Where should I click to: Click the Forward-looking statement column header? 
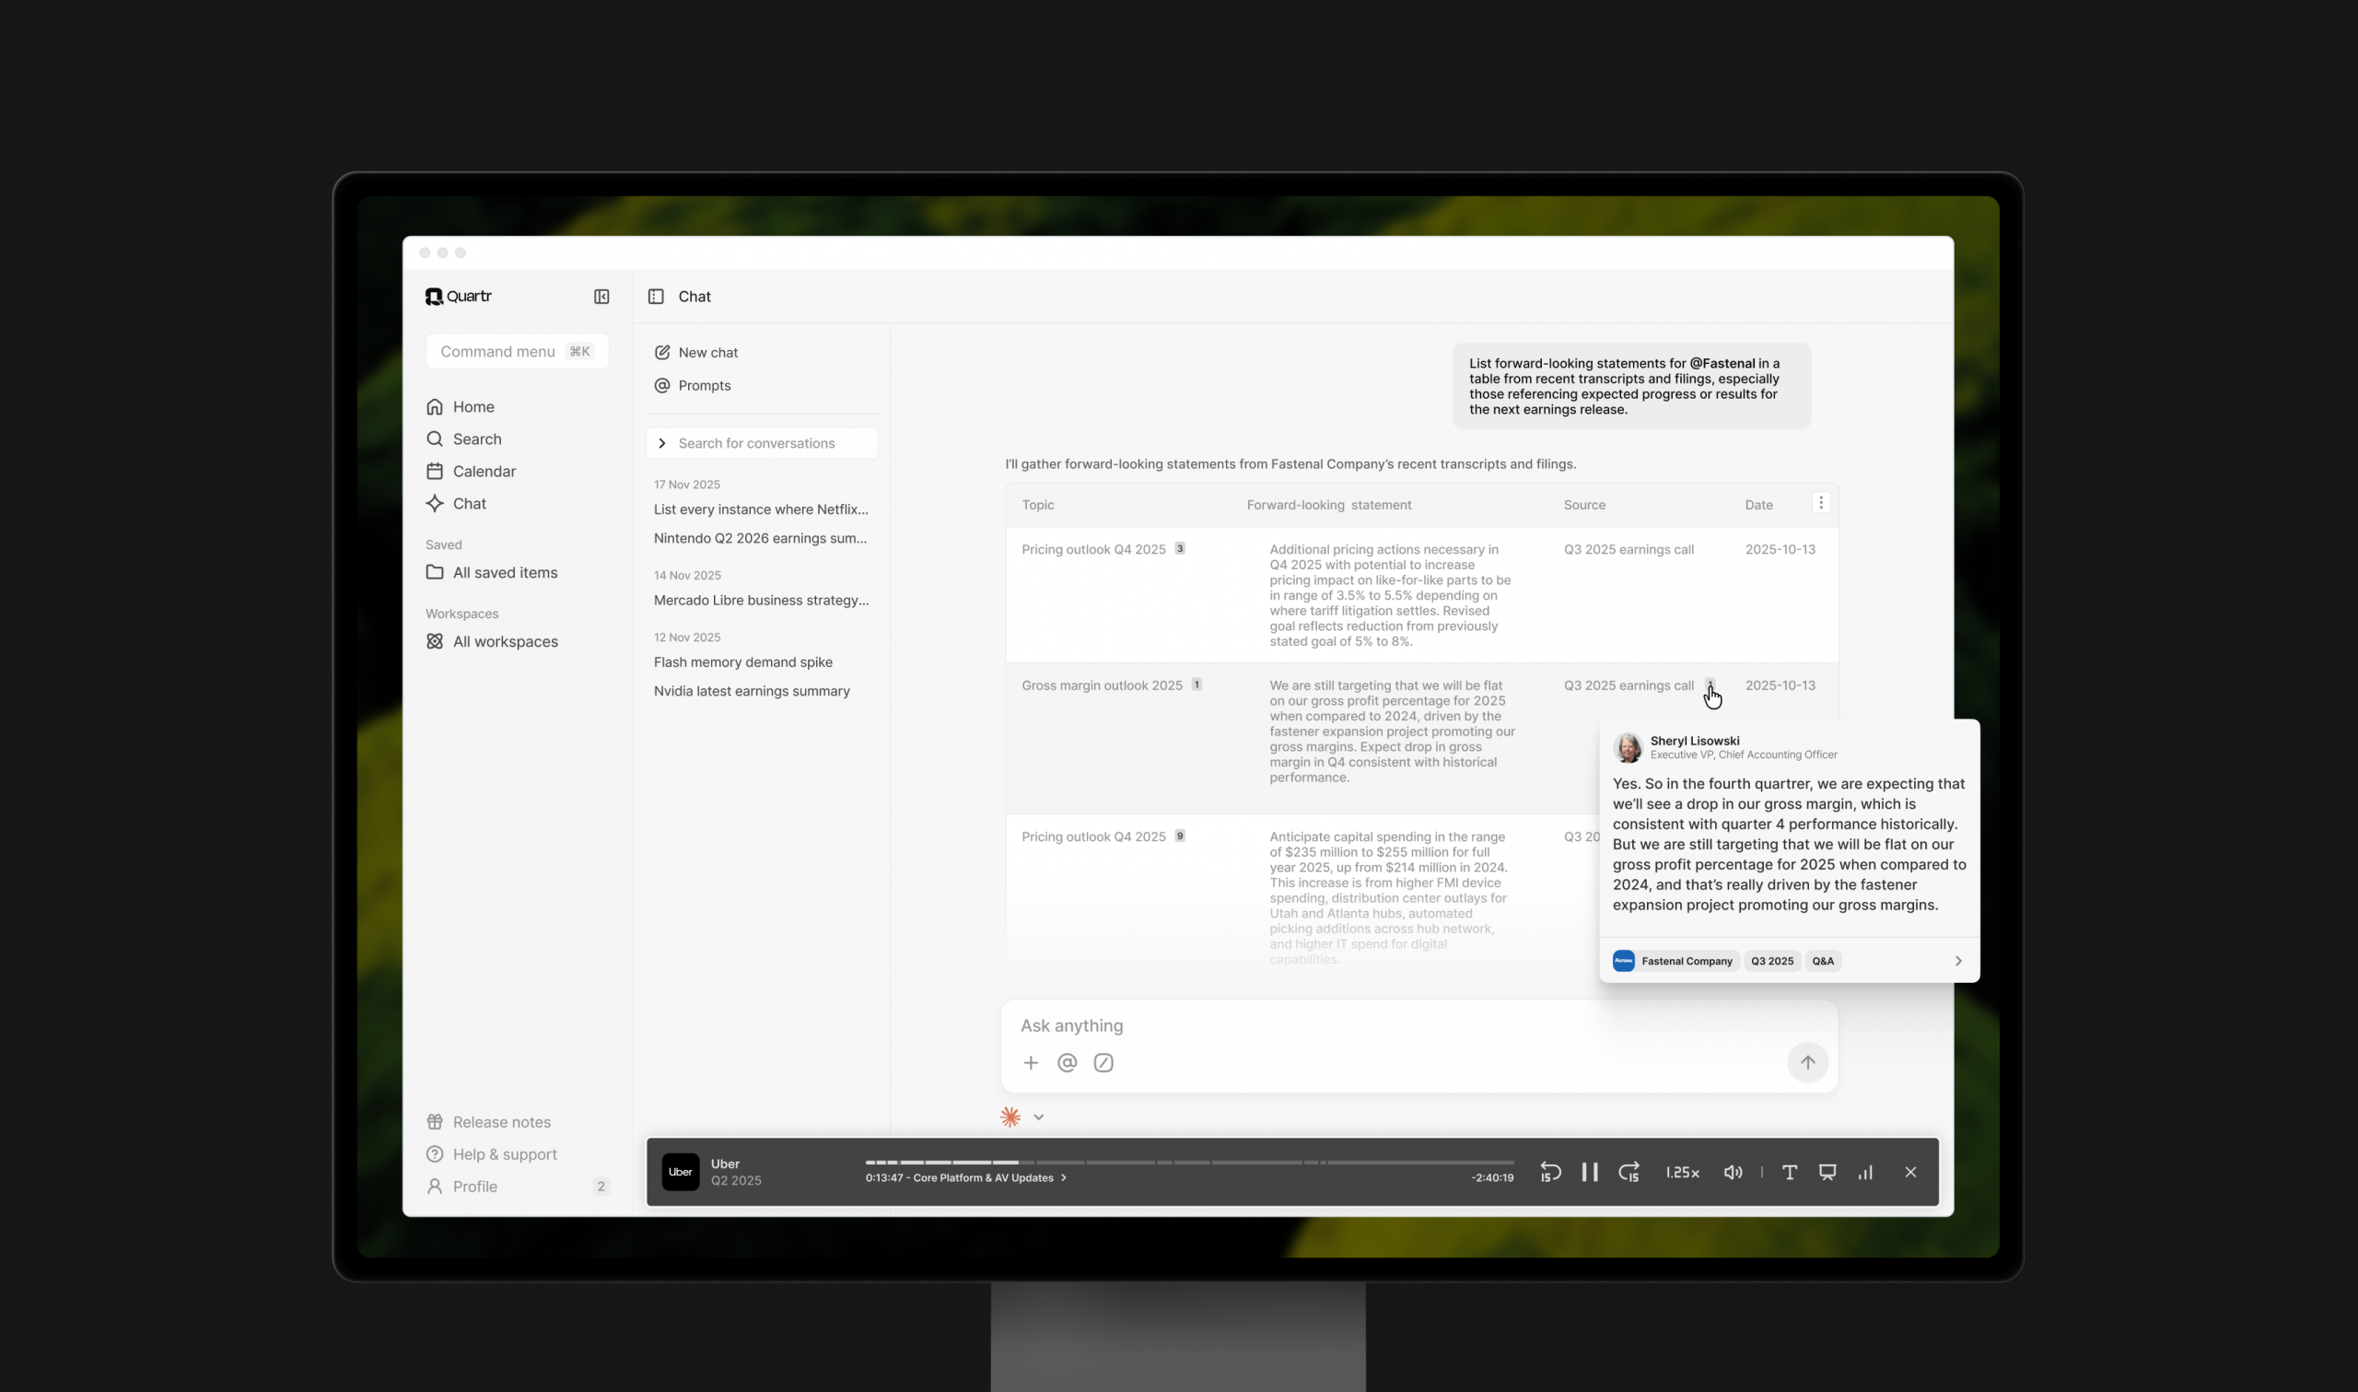[1329, 505]
